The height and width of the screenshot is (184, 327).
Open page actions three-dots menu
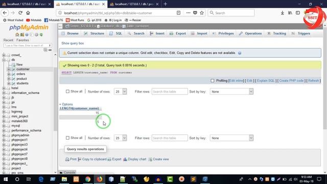pos(188,13)
